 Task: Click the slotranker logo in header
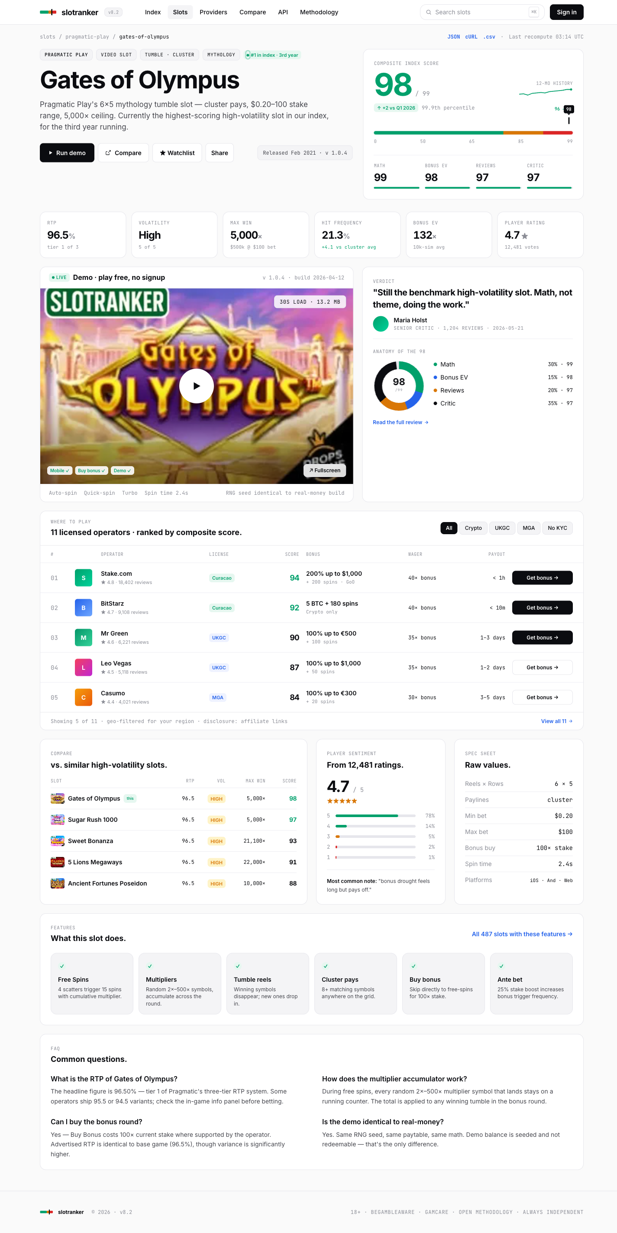click(x=69, y=12)
